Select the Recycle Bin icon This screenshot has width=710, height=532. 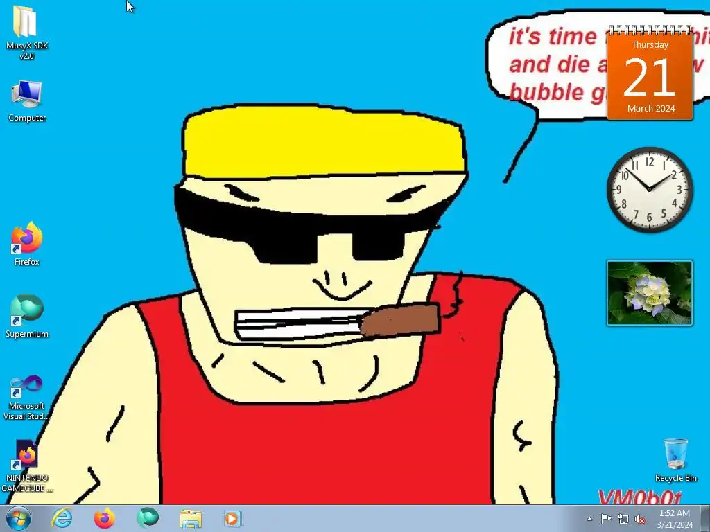(675, 460)
